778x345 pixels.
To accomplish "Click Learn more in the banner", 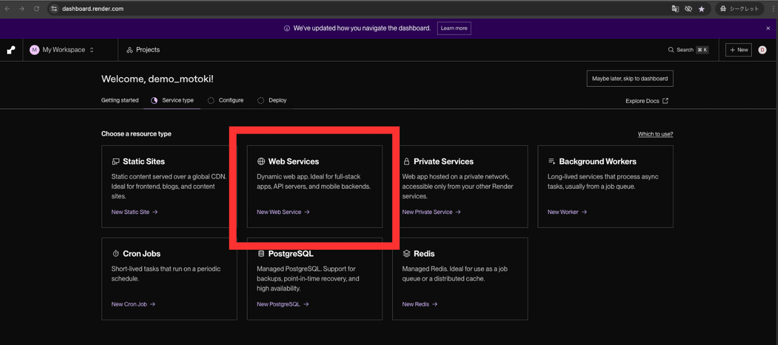I will click(453, 29).
